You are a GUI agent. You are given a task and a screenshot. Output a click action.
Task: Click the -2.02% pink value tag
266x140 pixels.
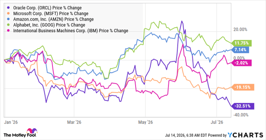241,63
